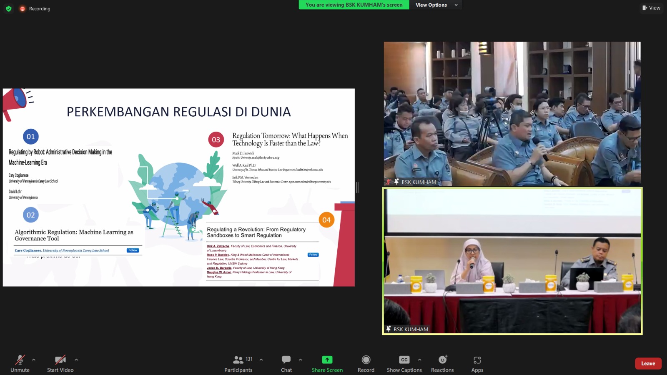Expand audio options arrow beside Unmute
Image resolution: width=667 pixels, height=375 pixels.
pos(34,360)
